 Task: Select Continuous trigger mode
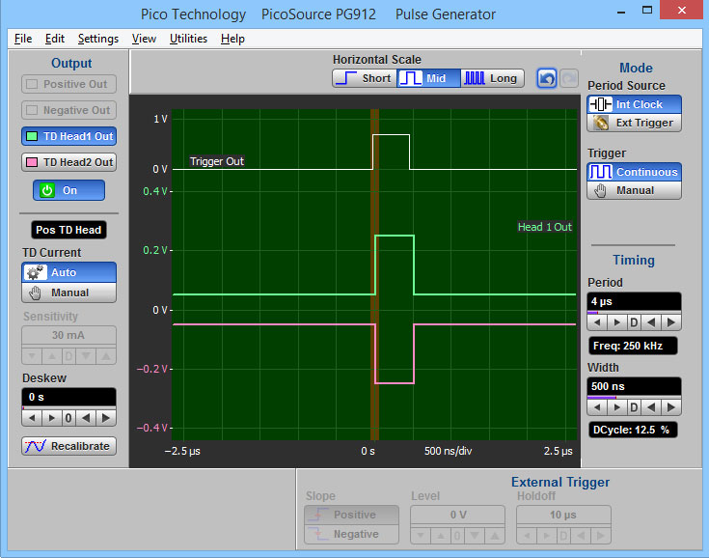634,172
